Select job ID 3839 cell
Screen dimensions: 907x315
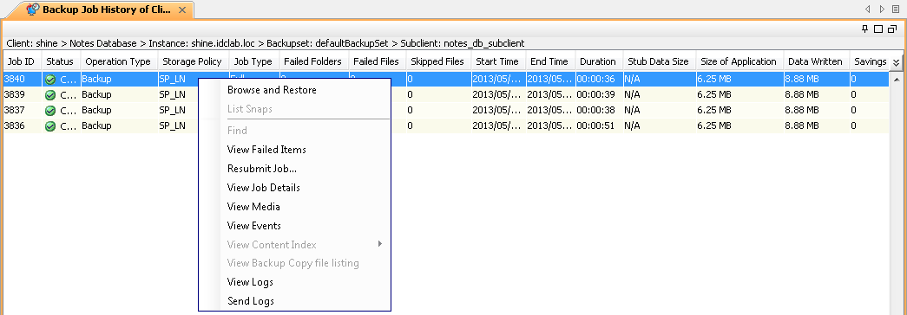22,94
